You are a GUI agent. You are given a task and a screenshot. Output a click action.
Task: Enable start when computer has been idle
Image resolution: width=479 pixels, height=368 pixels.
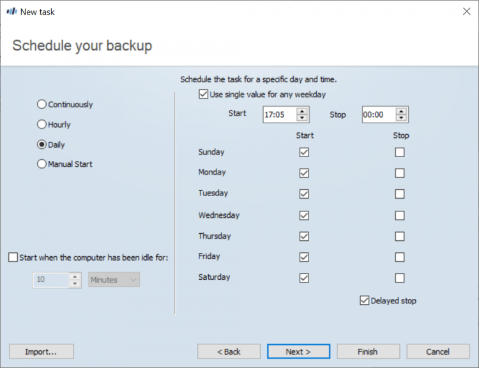click(x=13, y=257)
